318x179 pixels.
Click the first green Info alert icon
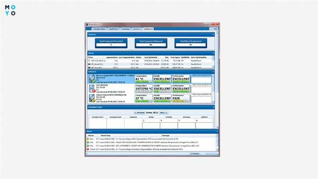[88, 143]
